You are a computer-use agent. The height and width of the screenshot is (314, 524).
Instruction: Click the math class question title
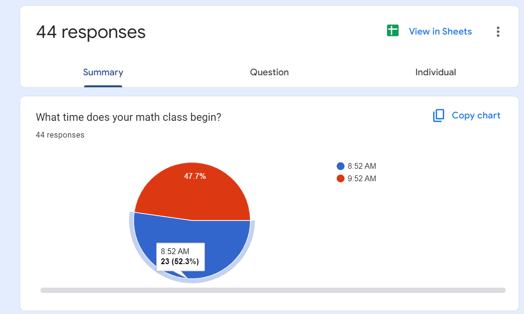(x=128, y=117)
